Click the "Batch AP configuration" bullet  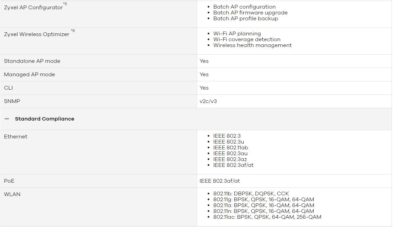tap(244, 7)
